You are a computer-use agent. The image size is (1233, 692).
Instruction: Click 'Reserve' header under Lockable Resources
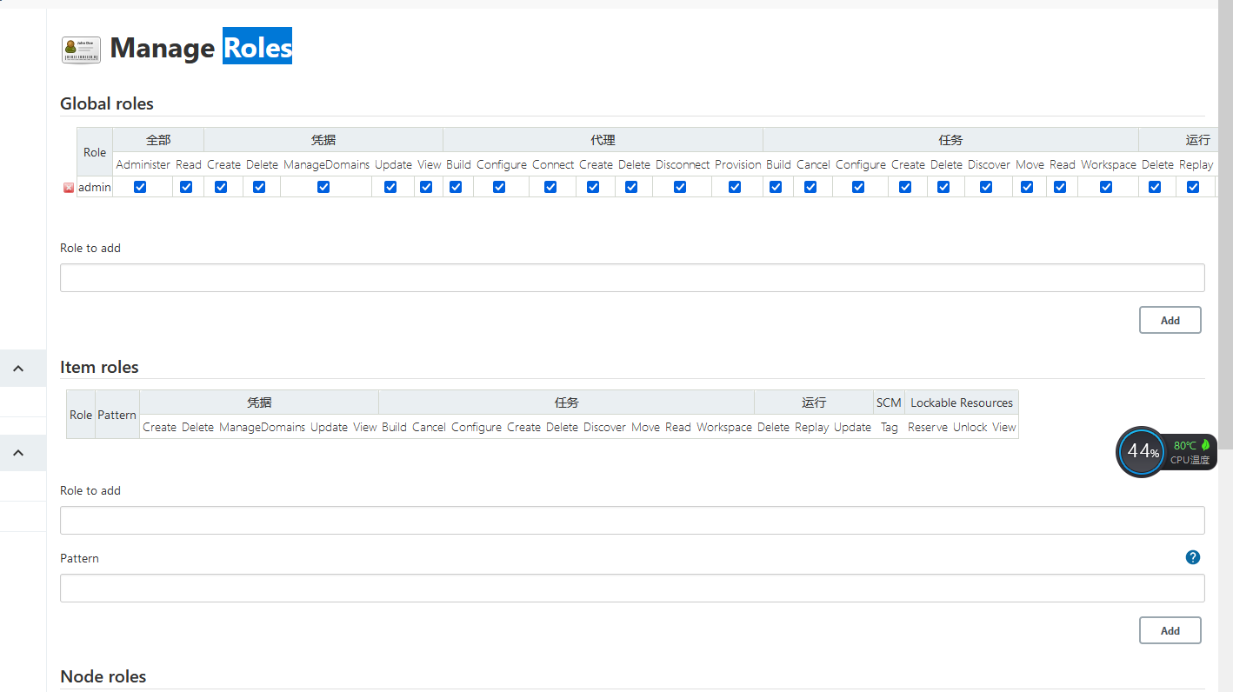coord(928,427)
